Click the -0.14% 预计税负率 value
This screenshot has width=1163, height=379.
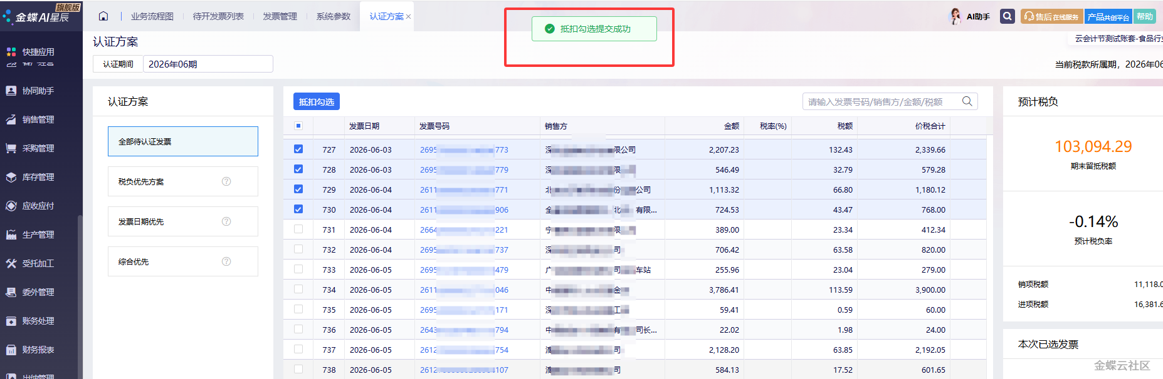pos(1093,221)
